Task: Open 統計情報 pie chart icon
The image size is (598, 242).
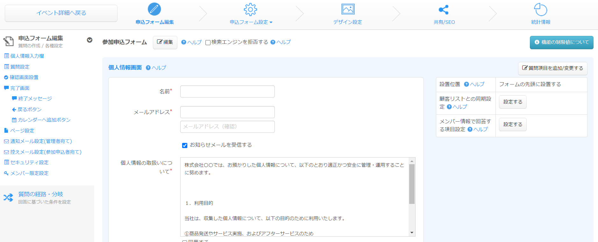Action: click(540, 10)
